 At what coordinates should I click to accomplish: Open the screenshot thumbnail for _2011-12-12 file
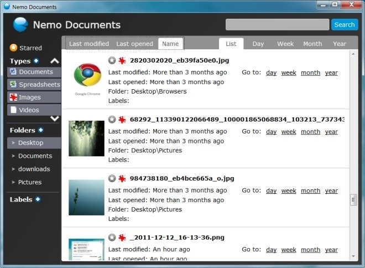pos(86,249)
